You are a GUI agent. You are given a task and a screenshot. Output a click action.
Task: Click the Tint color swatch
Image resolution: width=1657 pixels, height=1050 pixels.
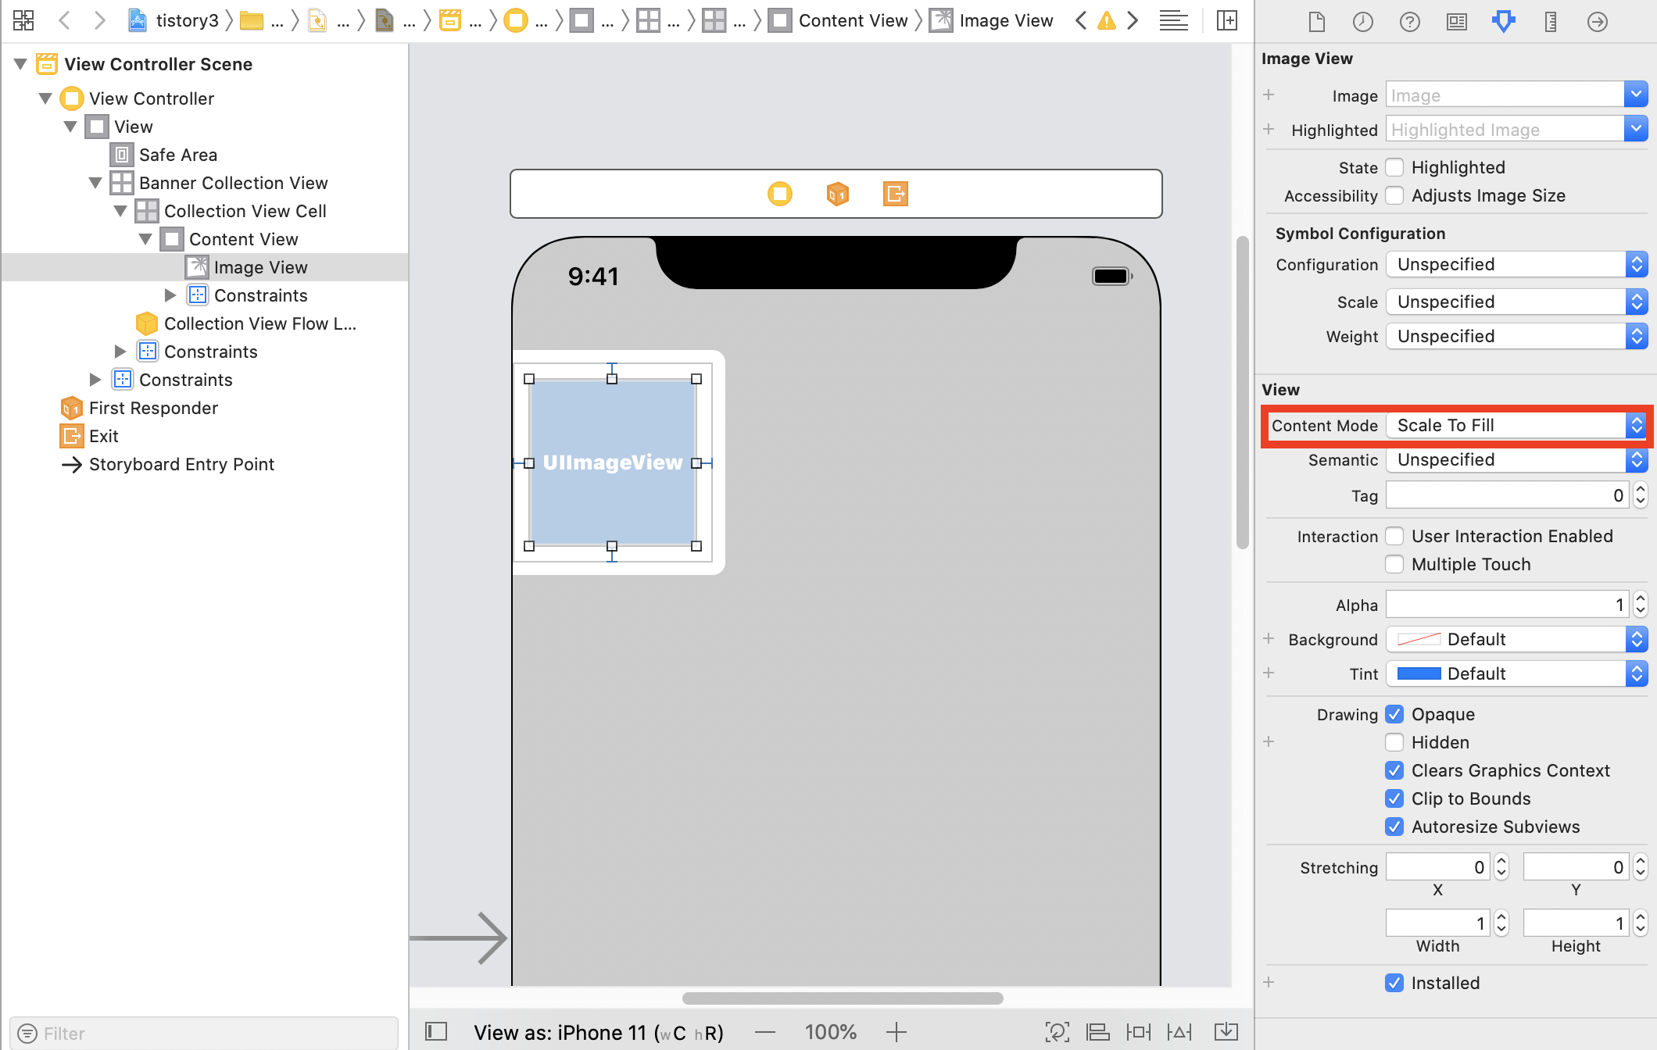pos(1419,673)
